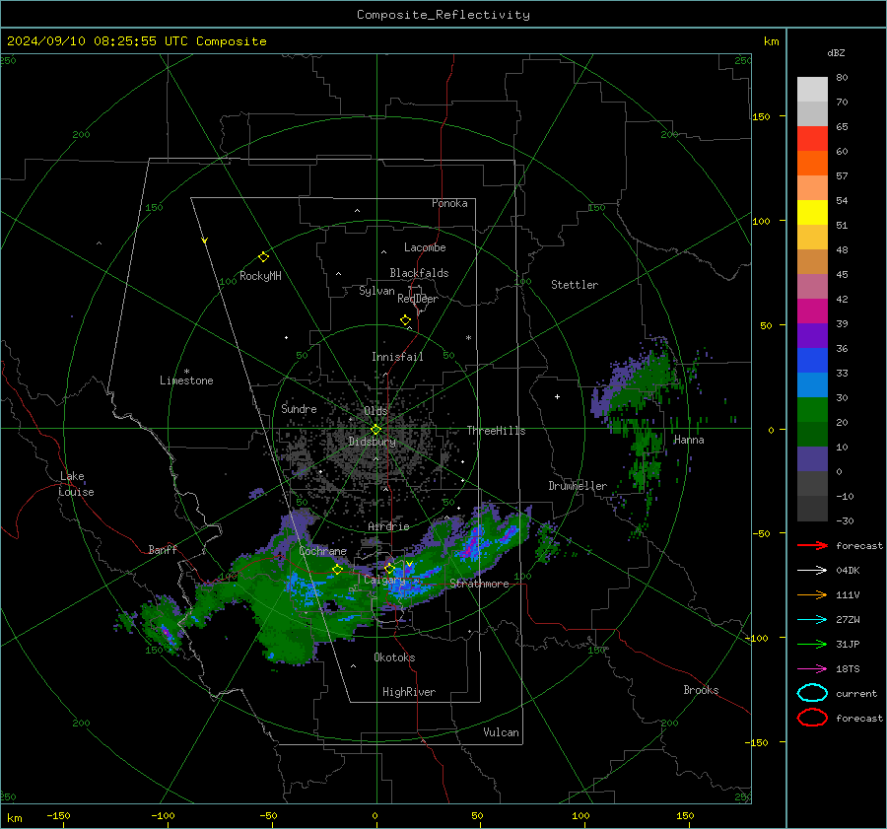This screenshot has width=887, height=829.
Task: Click the Ponoka town label
Action: pos(449,203)
